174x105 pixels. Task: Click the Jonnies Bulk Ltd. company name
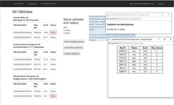(21, 18)
